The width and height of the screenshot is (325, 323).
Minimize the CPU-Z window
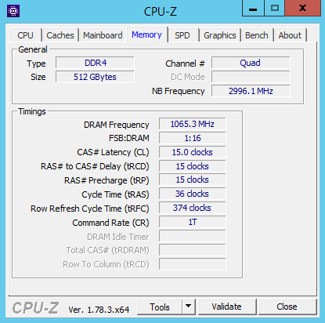click(x=253, y=9)
